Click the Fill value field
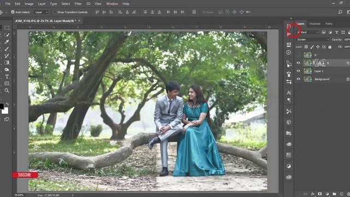 [x=347, y=47]
